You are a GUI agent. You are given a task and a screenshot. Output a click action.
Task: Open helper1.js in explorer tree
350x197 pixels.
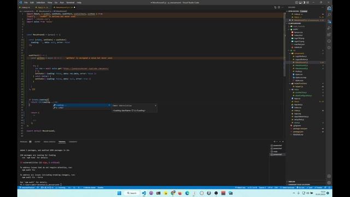pyautogui.click(x=299, y=86)
